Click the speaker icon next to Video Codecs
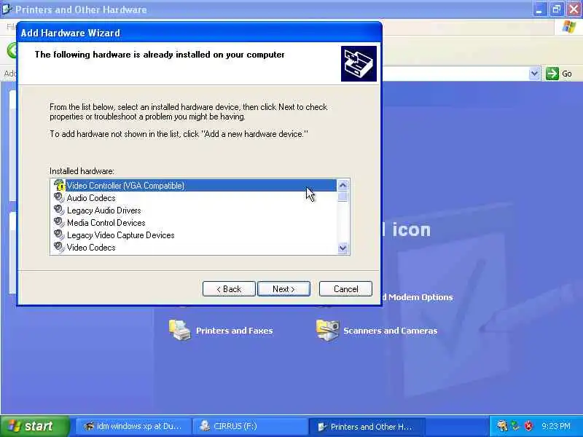 (x=59, y=247)
